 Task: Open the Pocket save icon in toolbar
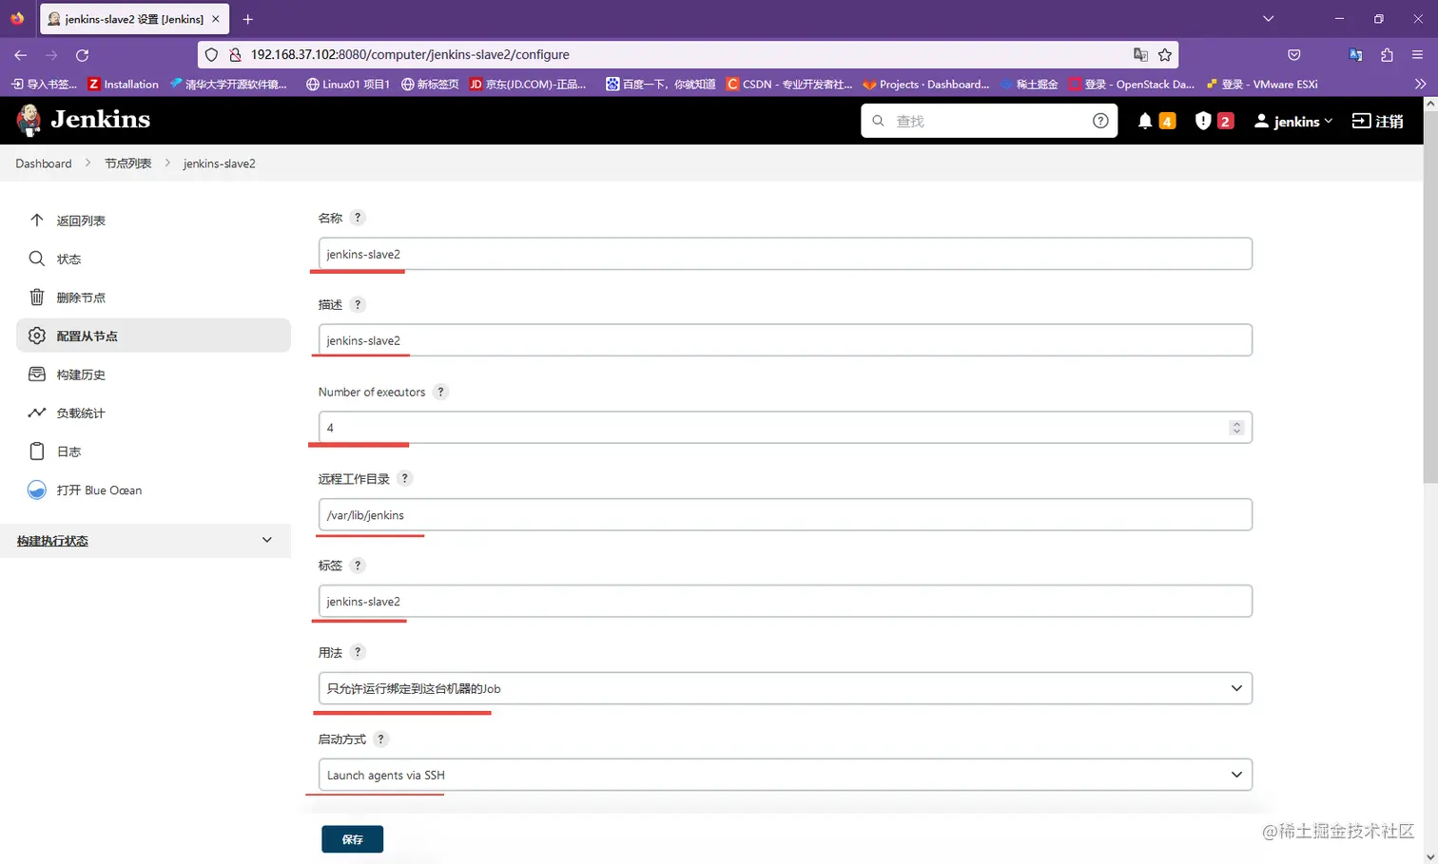pos(1294,55)
